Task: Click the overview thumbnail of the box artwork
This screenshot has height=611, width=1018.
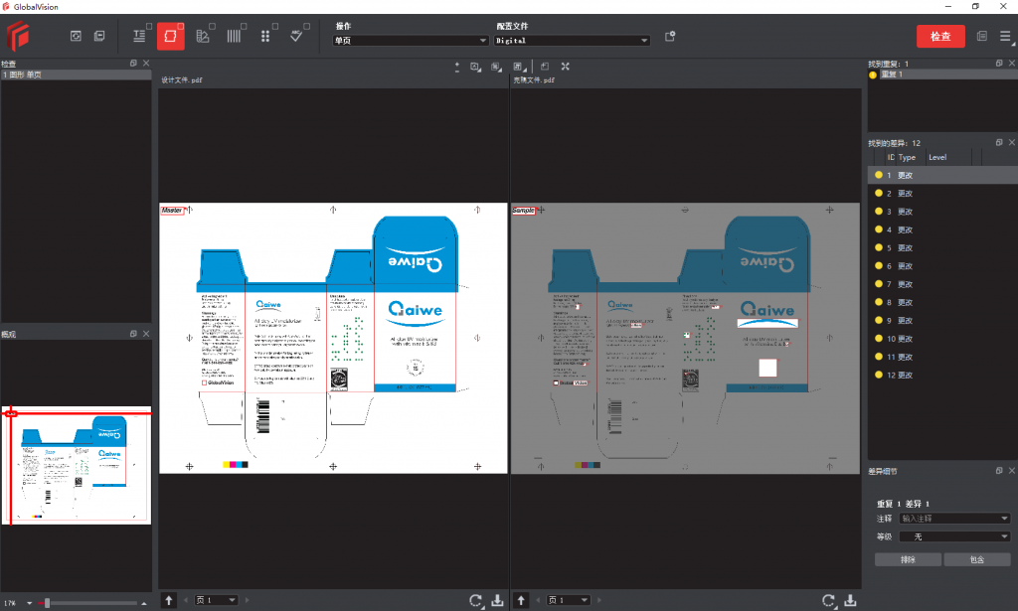Action: point(77,466)
